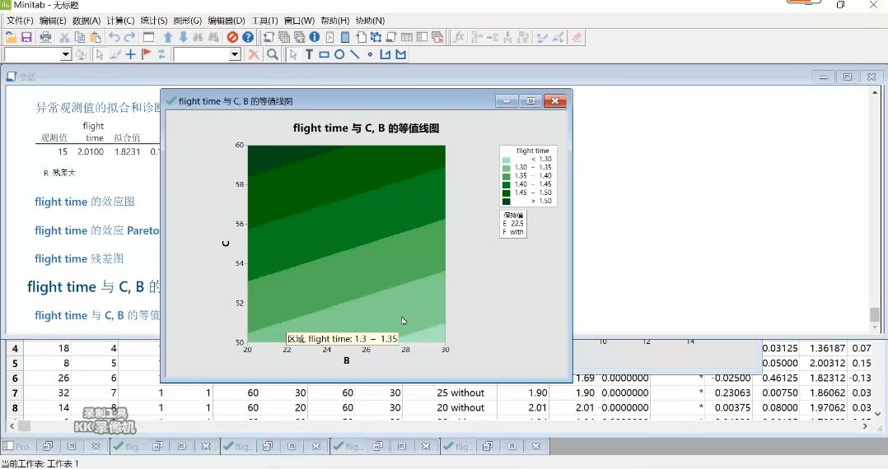Click the '0.46125' value in row 6
The width and height of the screenshot is (888, 469).
click(780, 378)
